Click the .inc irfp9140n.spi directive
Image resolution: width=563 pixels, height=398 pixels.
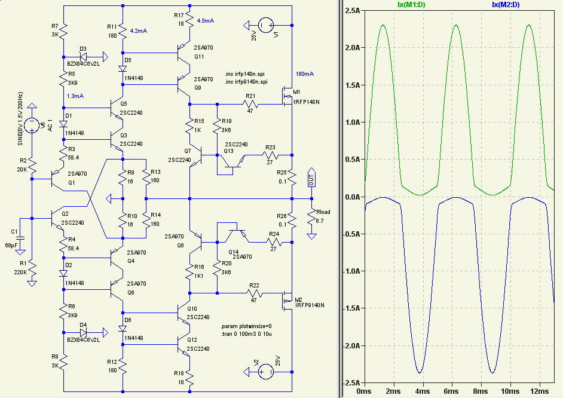pos(246,82)
